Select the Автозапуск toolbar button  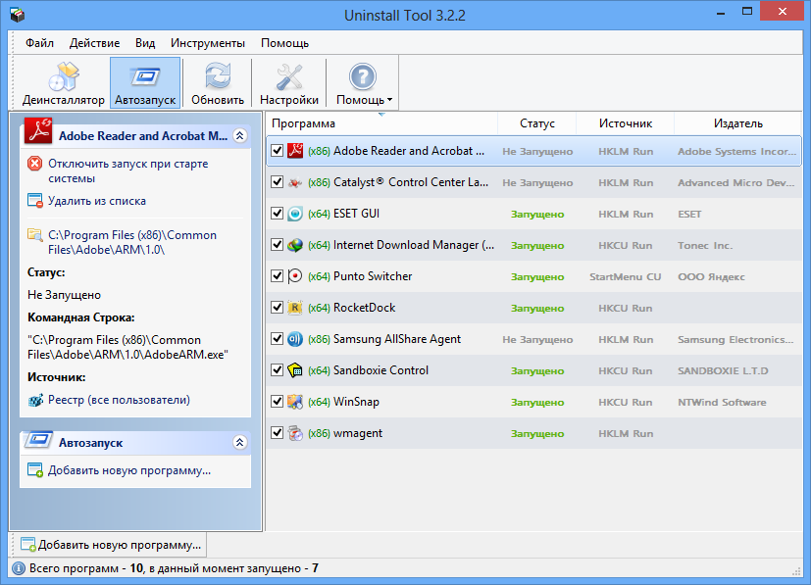click(x=145, y=82)
